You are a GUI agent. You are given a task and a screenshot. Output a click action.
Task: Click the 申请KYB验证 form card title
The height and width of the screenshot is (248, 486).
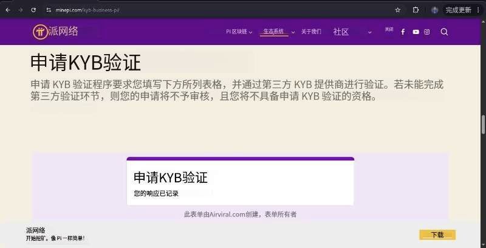(171, 177)
